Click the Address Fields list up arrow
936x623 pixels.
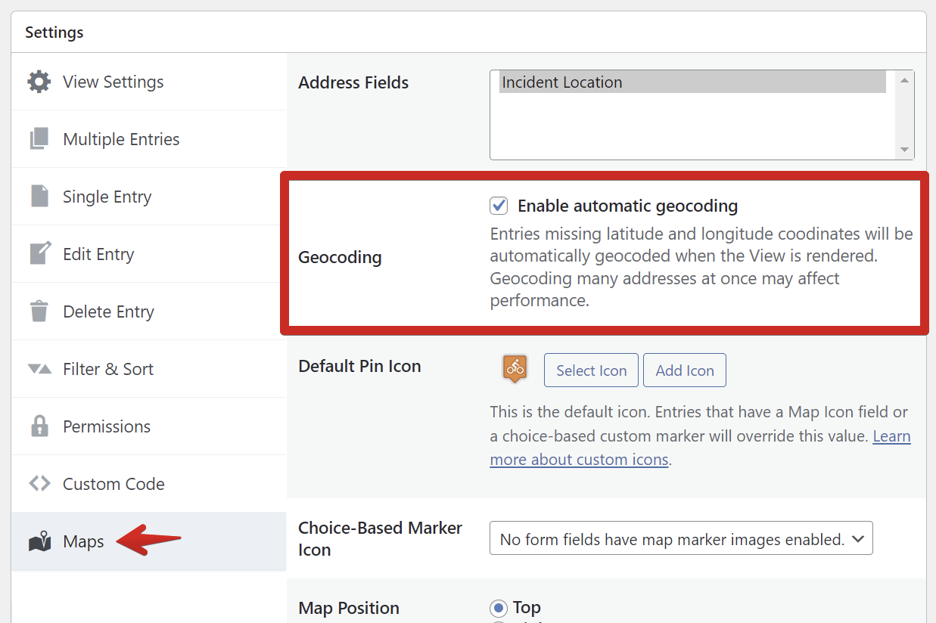pyautogui.click(x=905, y=79)
